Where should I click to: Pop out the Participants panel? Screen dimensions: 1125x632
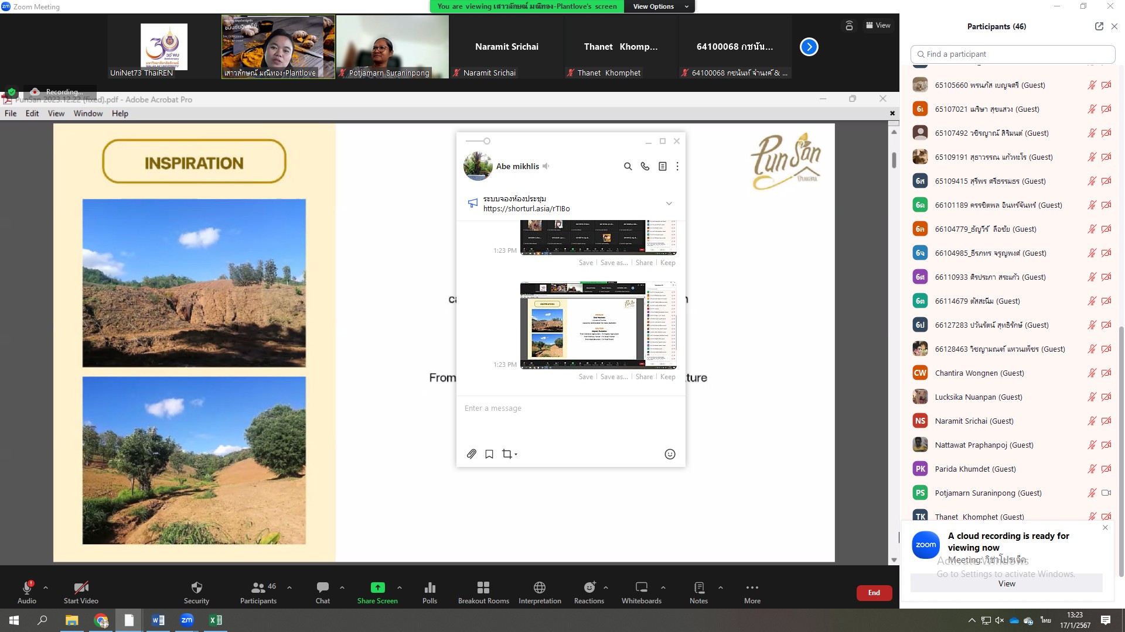(x=1099, y=26)
